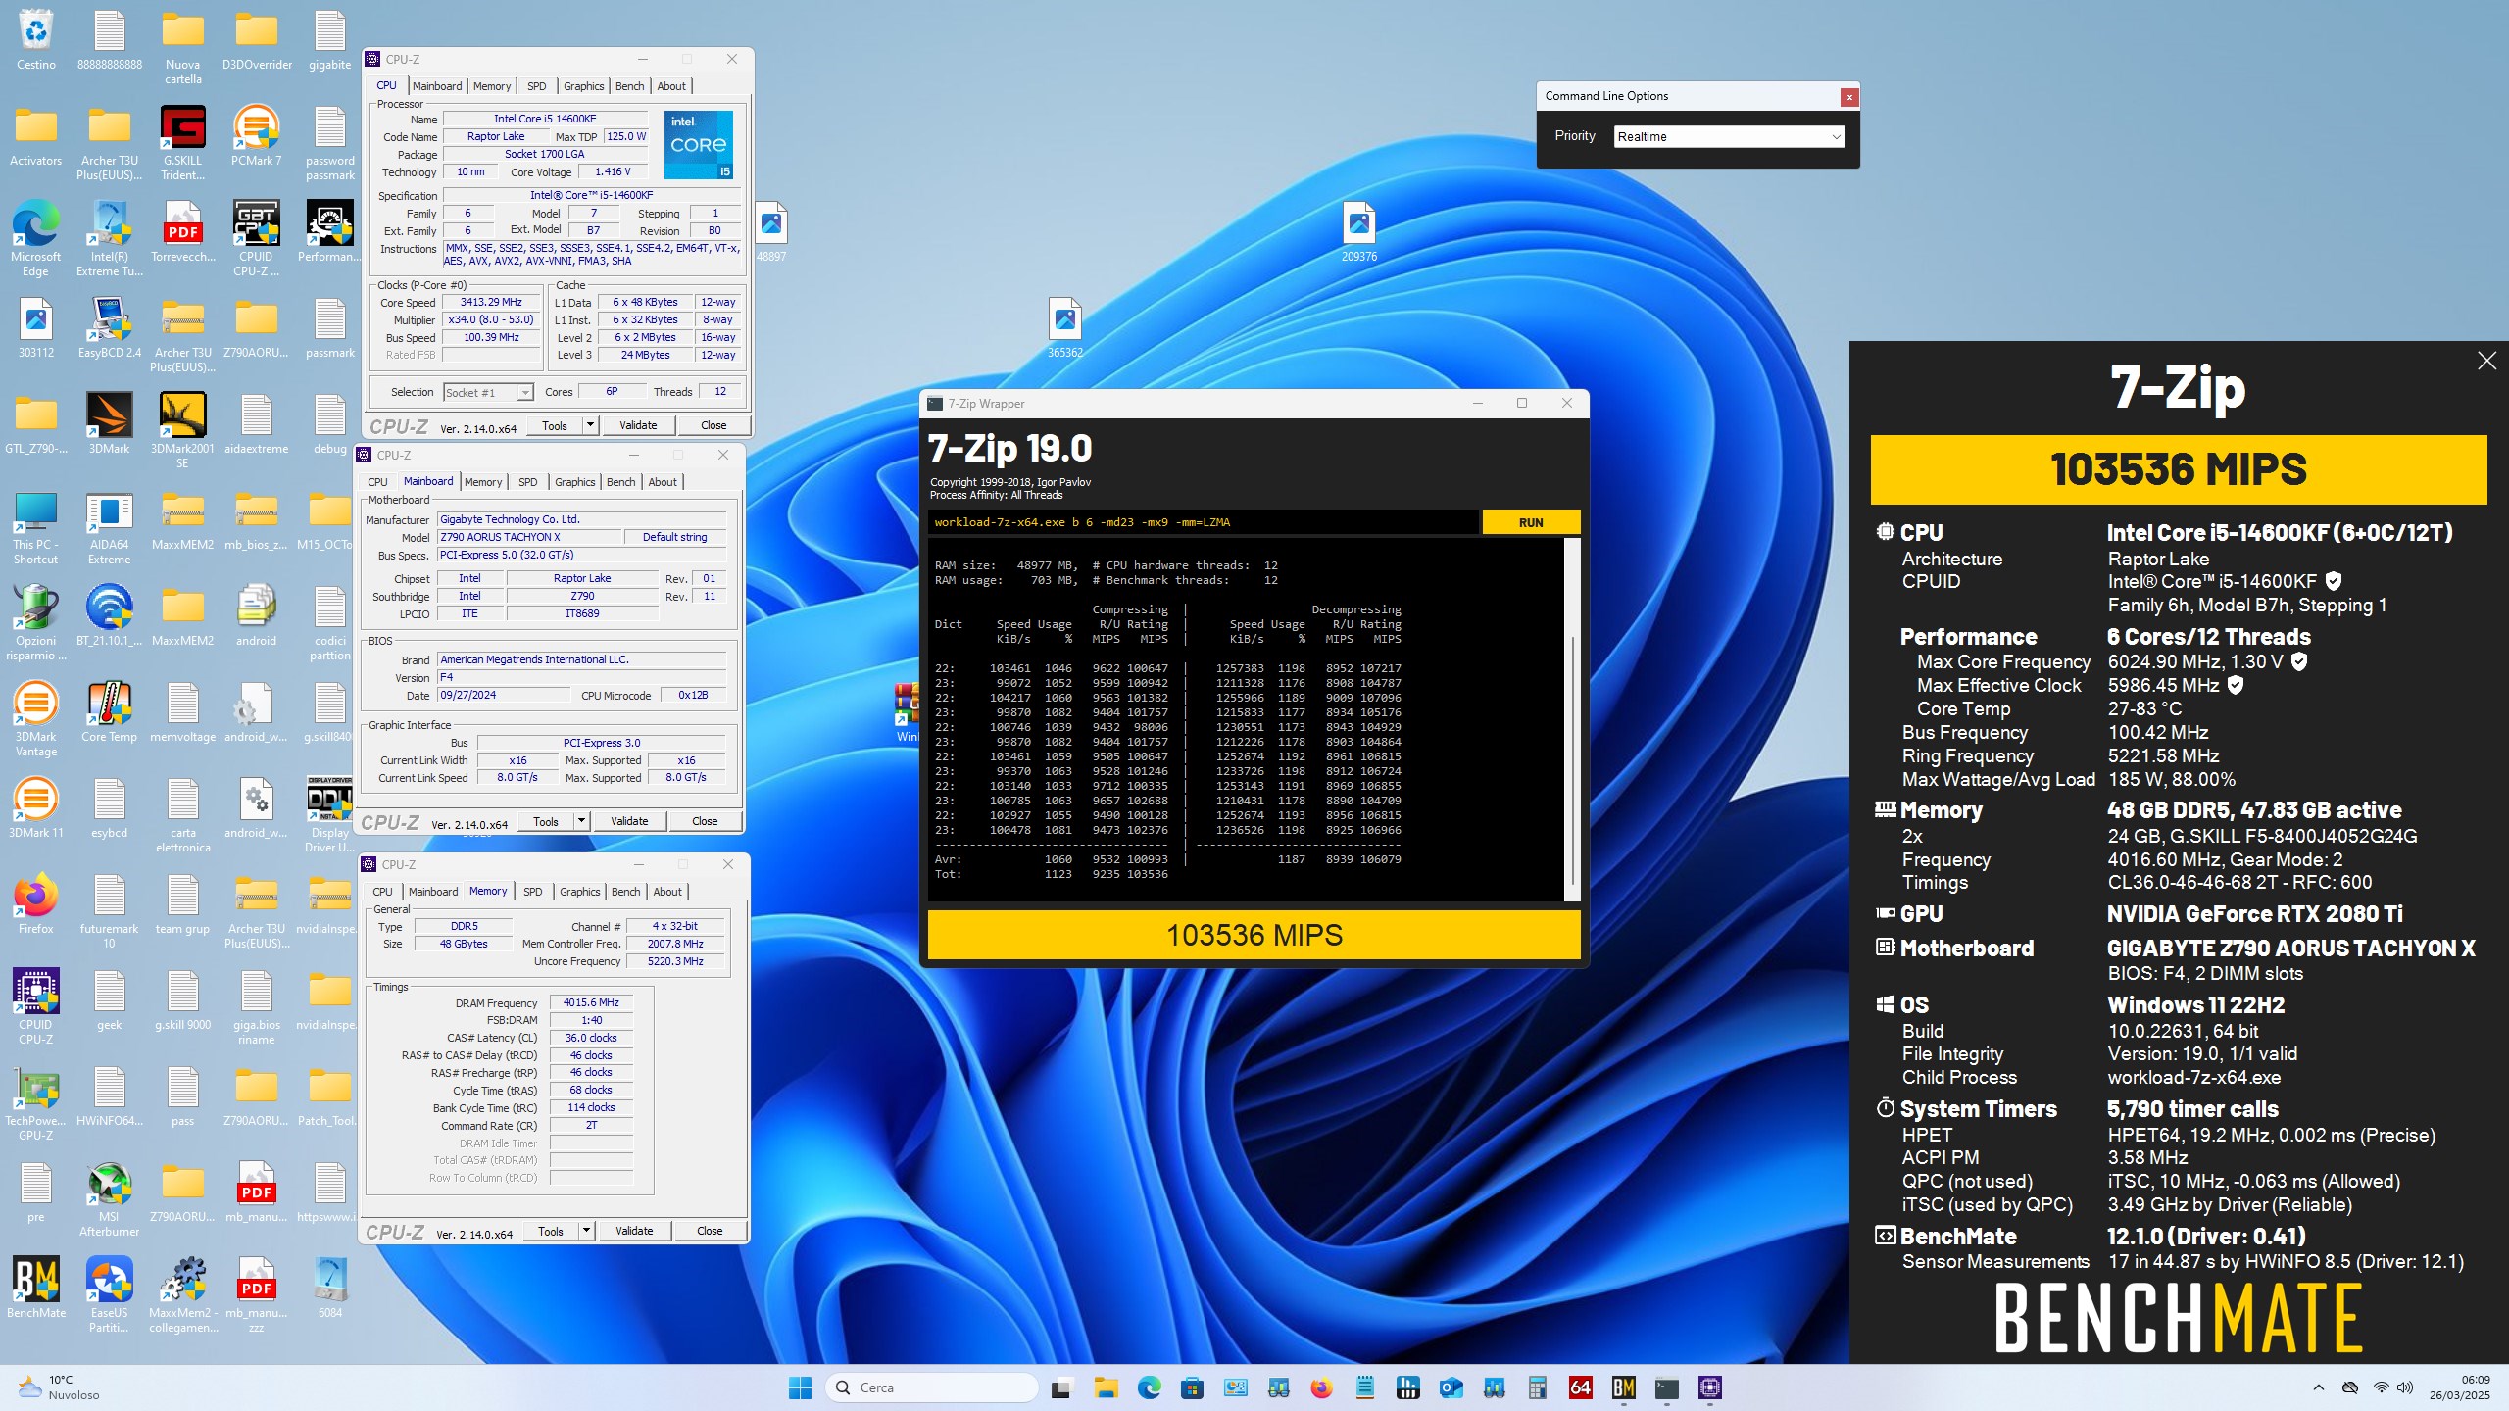Image resolution: width=2509 pixels, height=1411 pixels.
Task: Open MSI Afterburner desktop icon
Action: coord(110,1198)
